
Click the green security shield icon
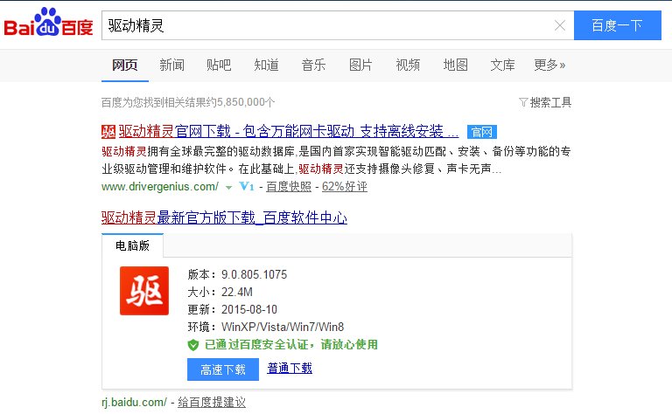click(193, 345)
